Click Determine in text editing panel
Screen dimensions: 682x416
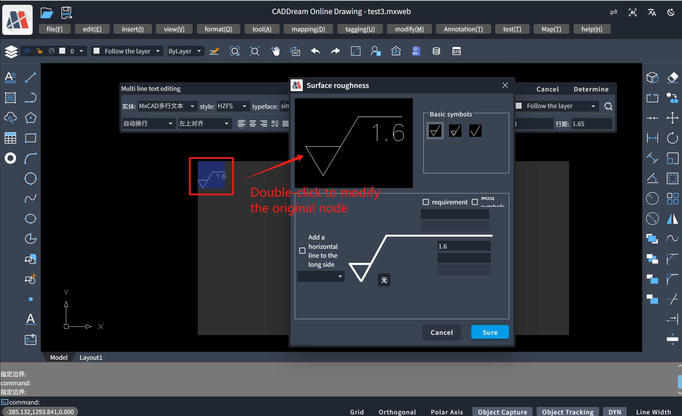(x=591, y=89)
